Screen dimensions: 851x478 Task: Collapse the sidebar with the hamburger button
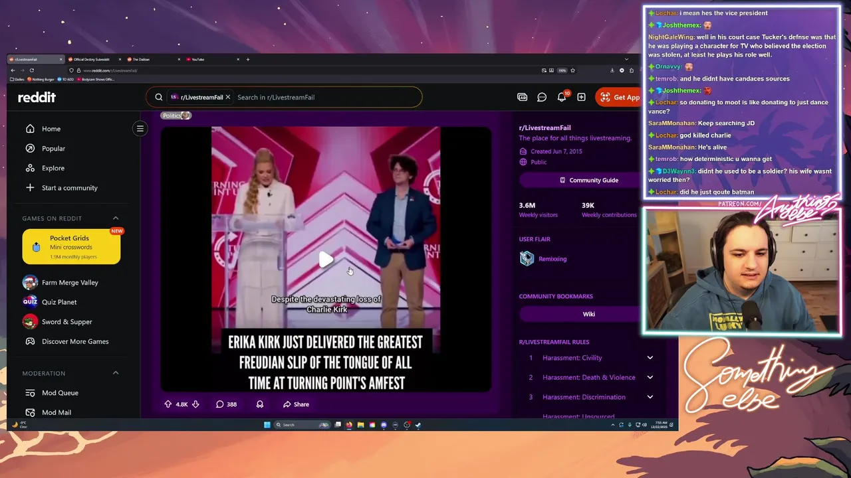[x=140, y=129]
